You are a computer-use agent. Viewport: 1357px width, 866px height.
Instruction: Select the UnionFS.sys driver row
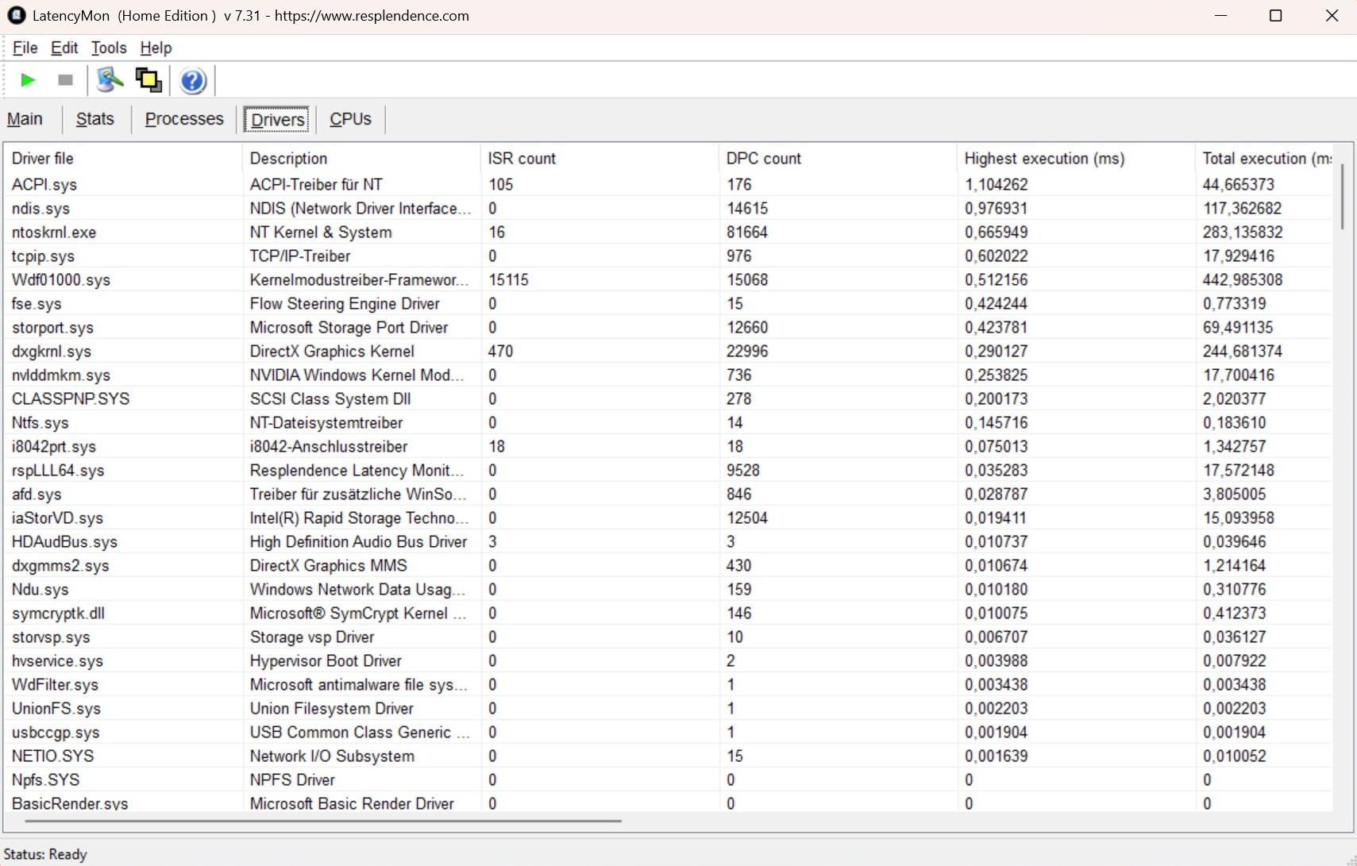tap(669, 708)
